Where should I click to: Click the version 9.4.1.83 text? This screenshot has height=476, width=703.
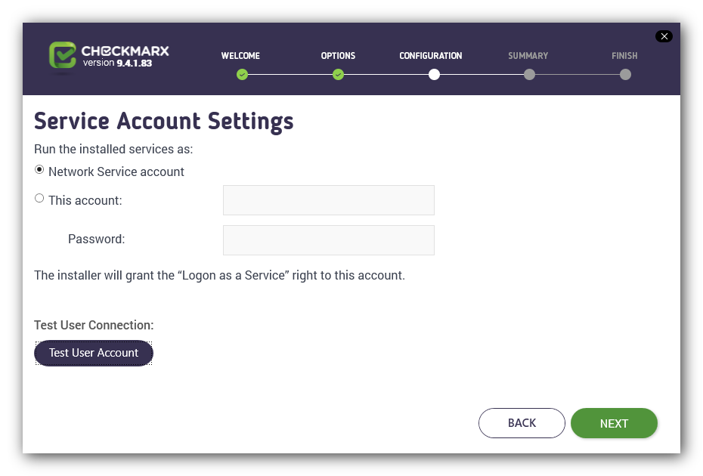[x=117, y=63]
